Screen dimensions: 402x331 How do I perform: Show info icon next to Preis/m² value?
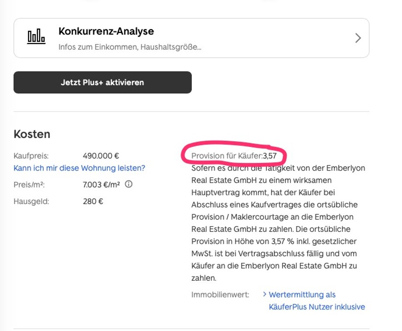pos(129,184)
